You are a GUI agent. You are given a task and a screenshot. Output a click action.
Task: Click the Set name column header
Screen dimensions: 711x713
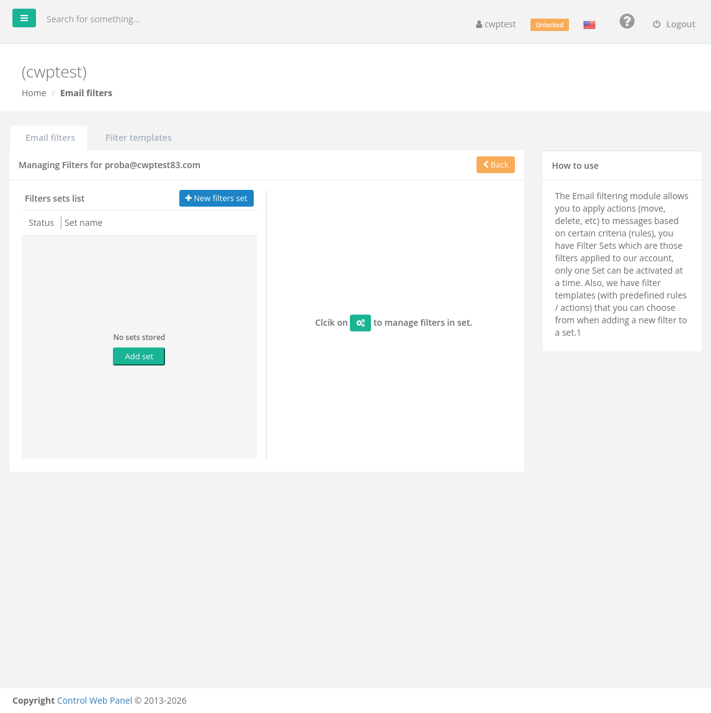click(x=84, y=223)
